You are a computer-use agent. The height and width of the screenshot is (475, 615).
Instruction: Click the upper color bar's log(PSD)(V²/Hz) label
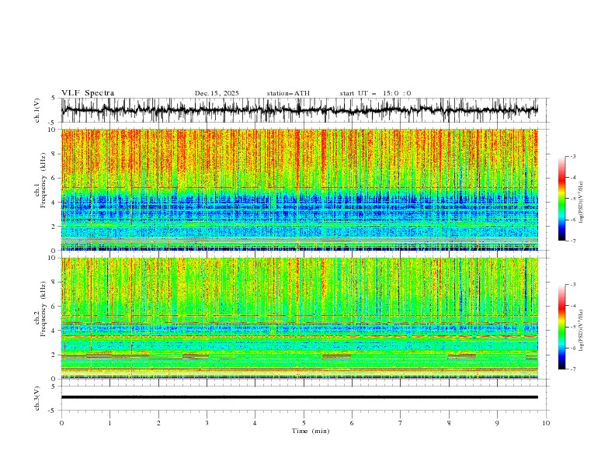[581, 203]
